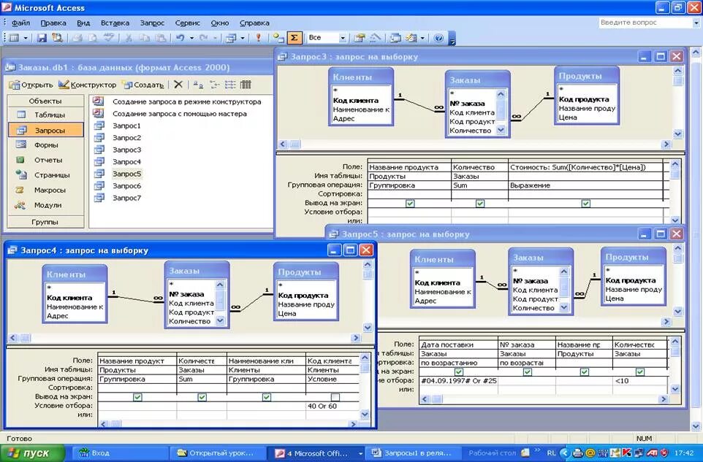Click the Cut scissors icon
This screenshot has height=462, width=703.
pos(129,38)
